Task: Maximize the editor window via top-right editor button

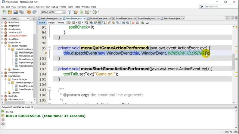Action: click(236, 18)
